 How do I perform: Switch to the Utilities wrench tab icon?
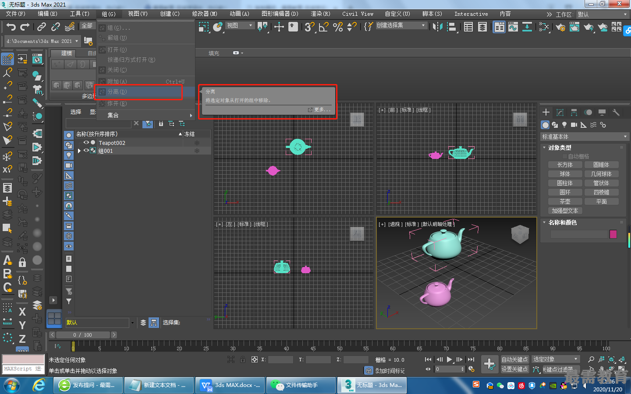pos(616,113)
